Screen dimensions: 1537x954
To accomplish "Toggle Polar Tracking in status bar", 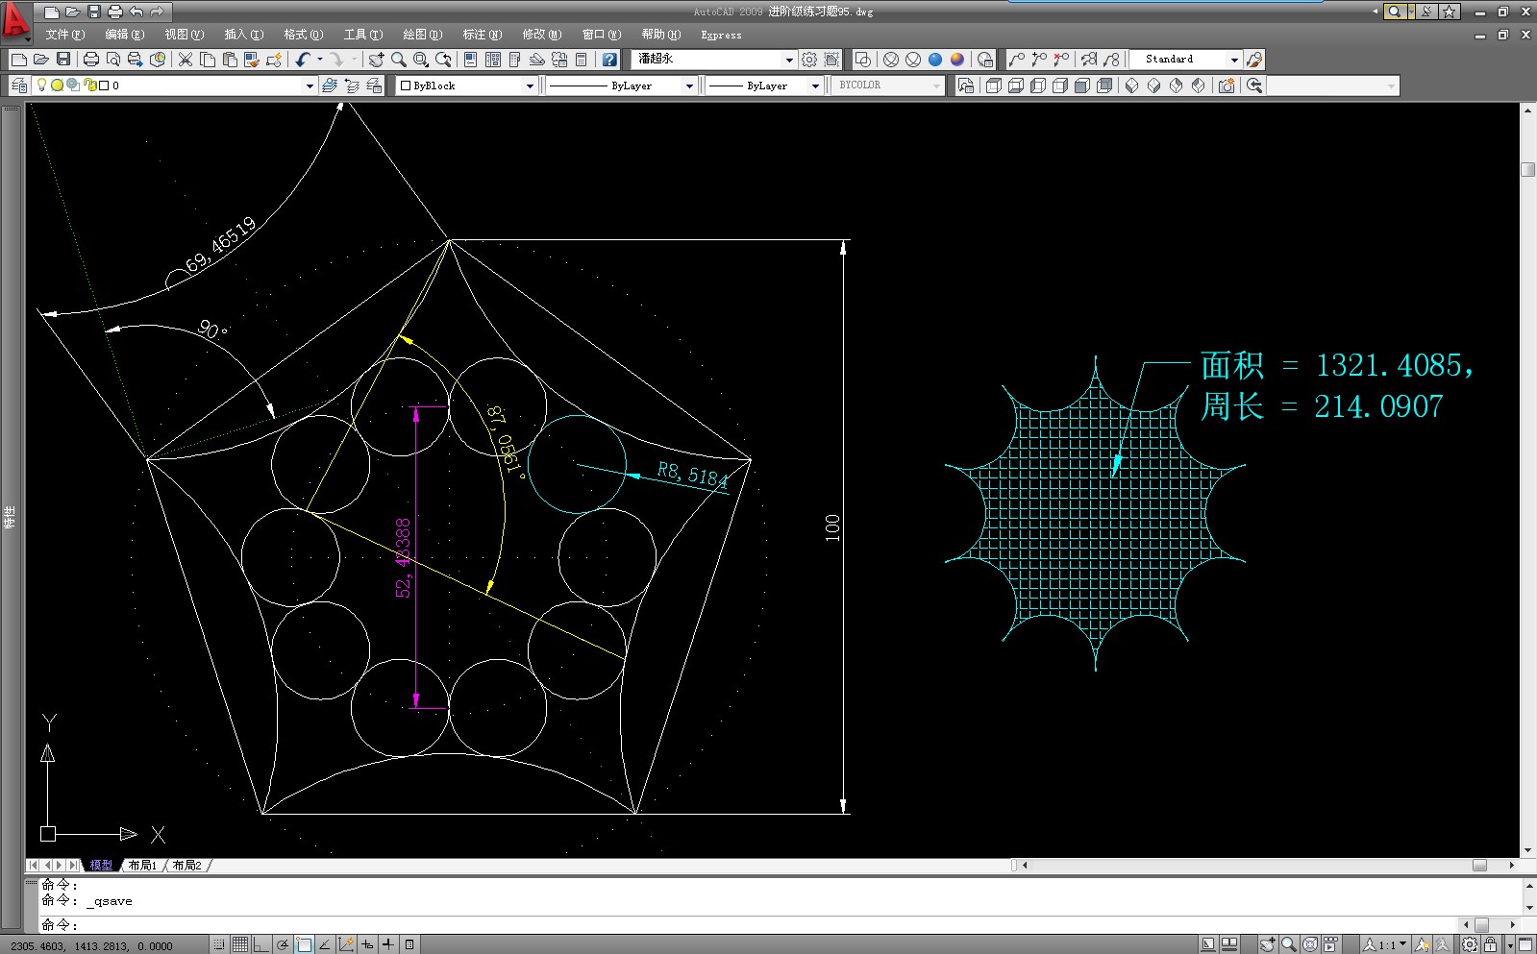I will coord(283,944).
